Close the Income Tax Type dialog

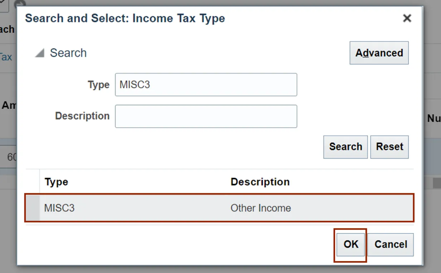407,18
